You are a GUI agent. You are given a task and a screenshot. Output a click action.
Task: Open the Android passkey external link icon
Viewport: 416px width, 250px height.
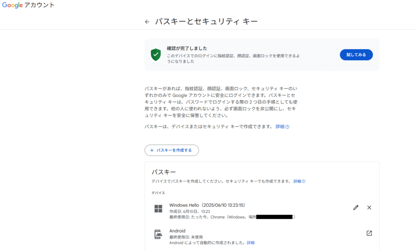pyautogui.click(x=369, y=233)
